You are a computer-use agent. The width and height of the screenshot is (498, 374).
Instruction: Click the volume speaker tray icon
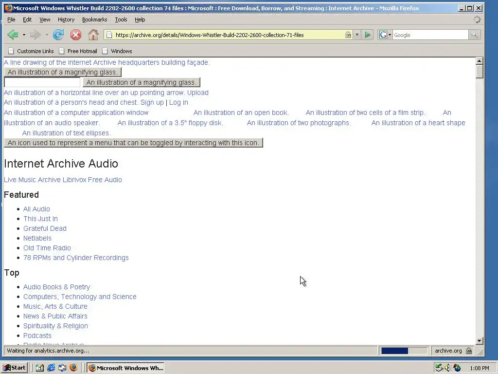click(x=447, y=368)
